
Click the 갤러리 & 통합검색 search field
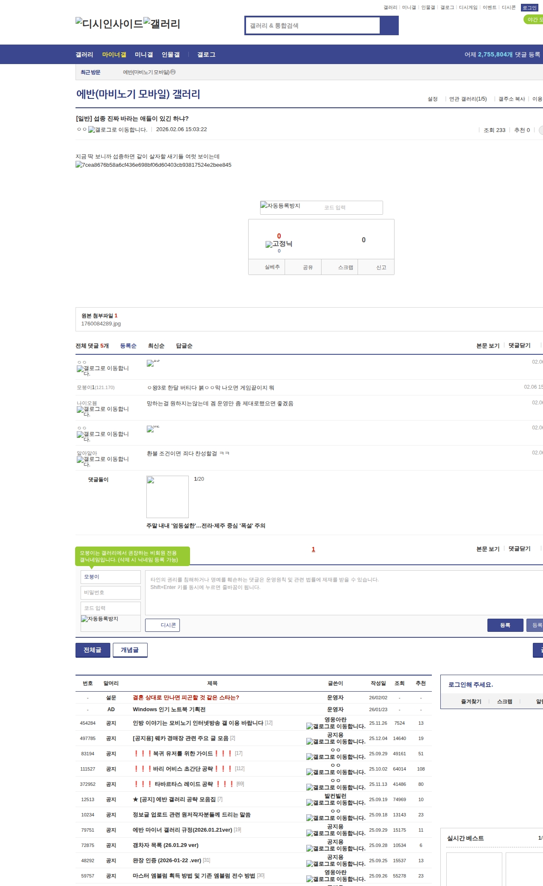[313, 25]
